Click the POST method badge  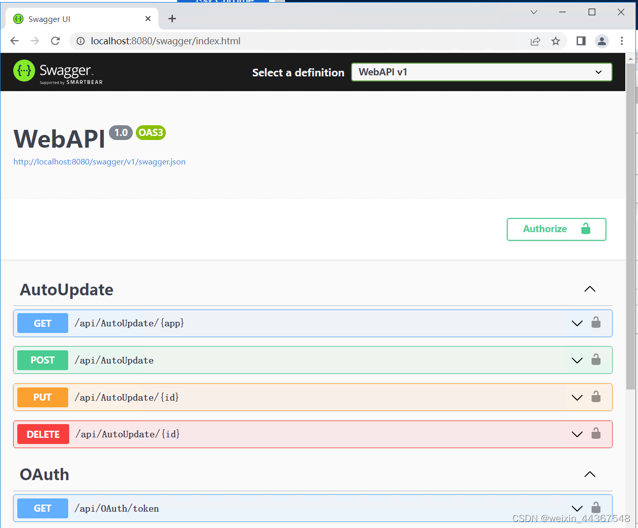pyautogui.click(x=43, y=360)
